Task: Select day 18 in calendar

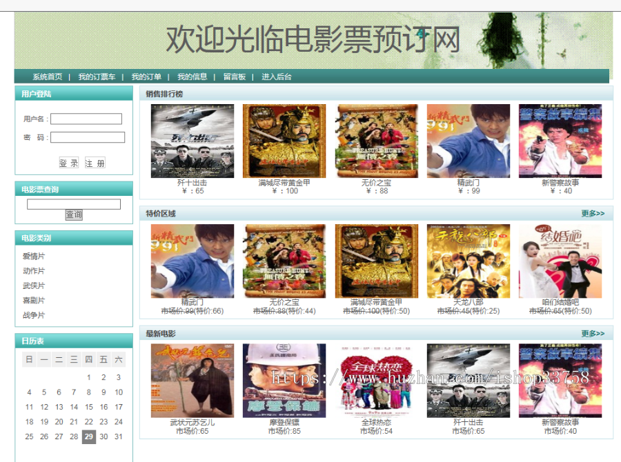Action: pyautogui.click(x=29, y=421)
